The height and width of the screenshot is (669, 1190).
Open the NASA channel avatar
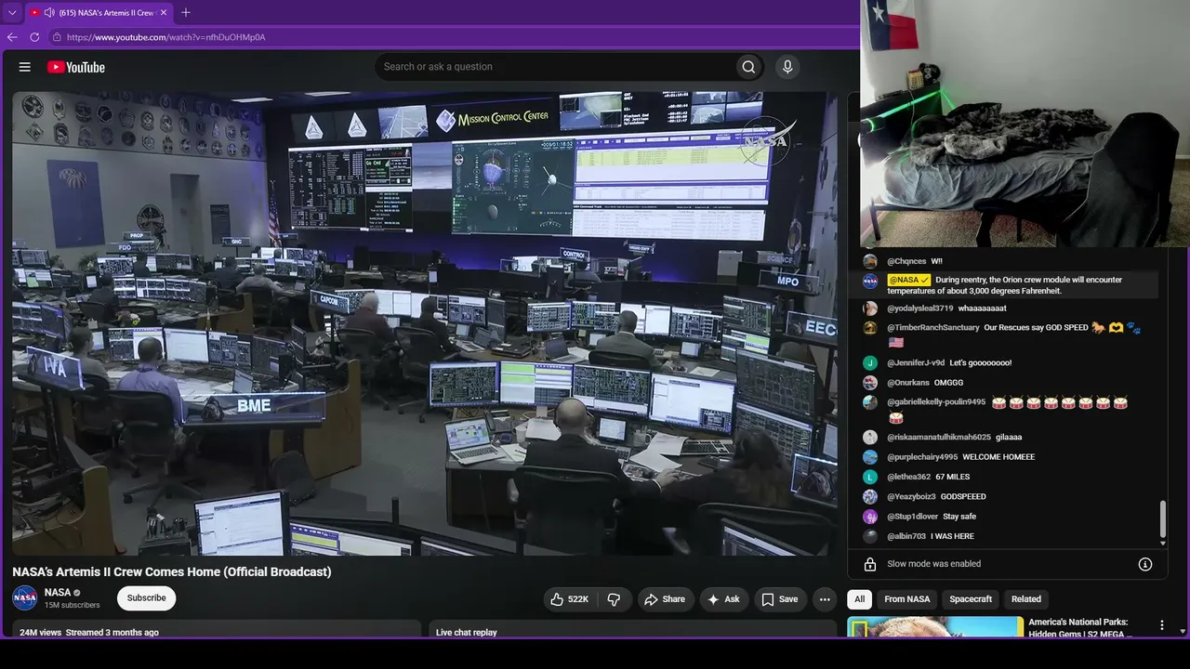[25, 598]
